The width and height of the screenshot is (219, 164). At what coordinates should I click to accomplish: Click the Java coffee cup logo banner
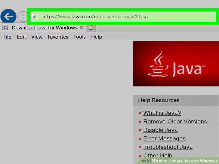(x=176, y=64)
